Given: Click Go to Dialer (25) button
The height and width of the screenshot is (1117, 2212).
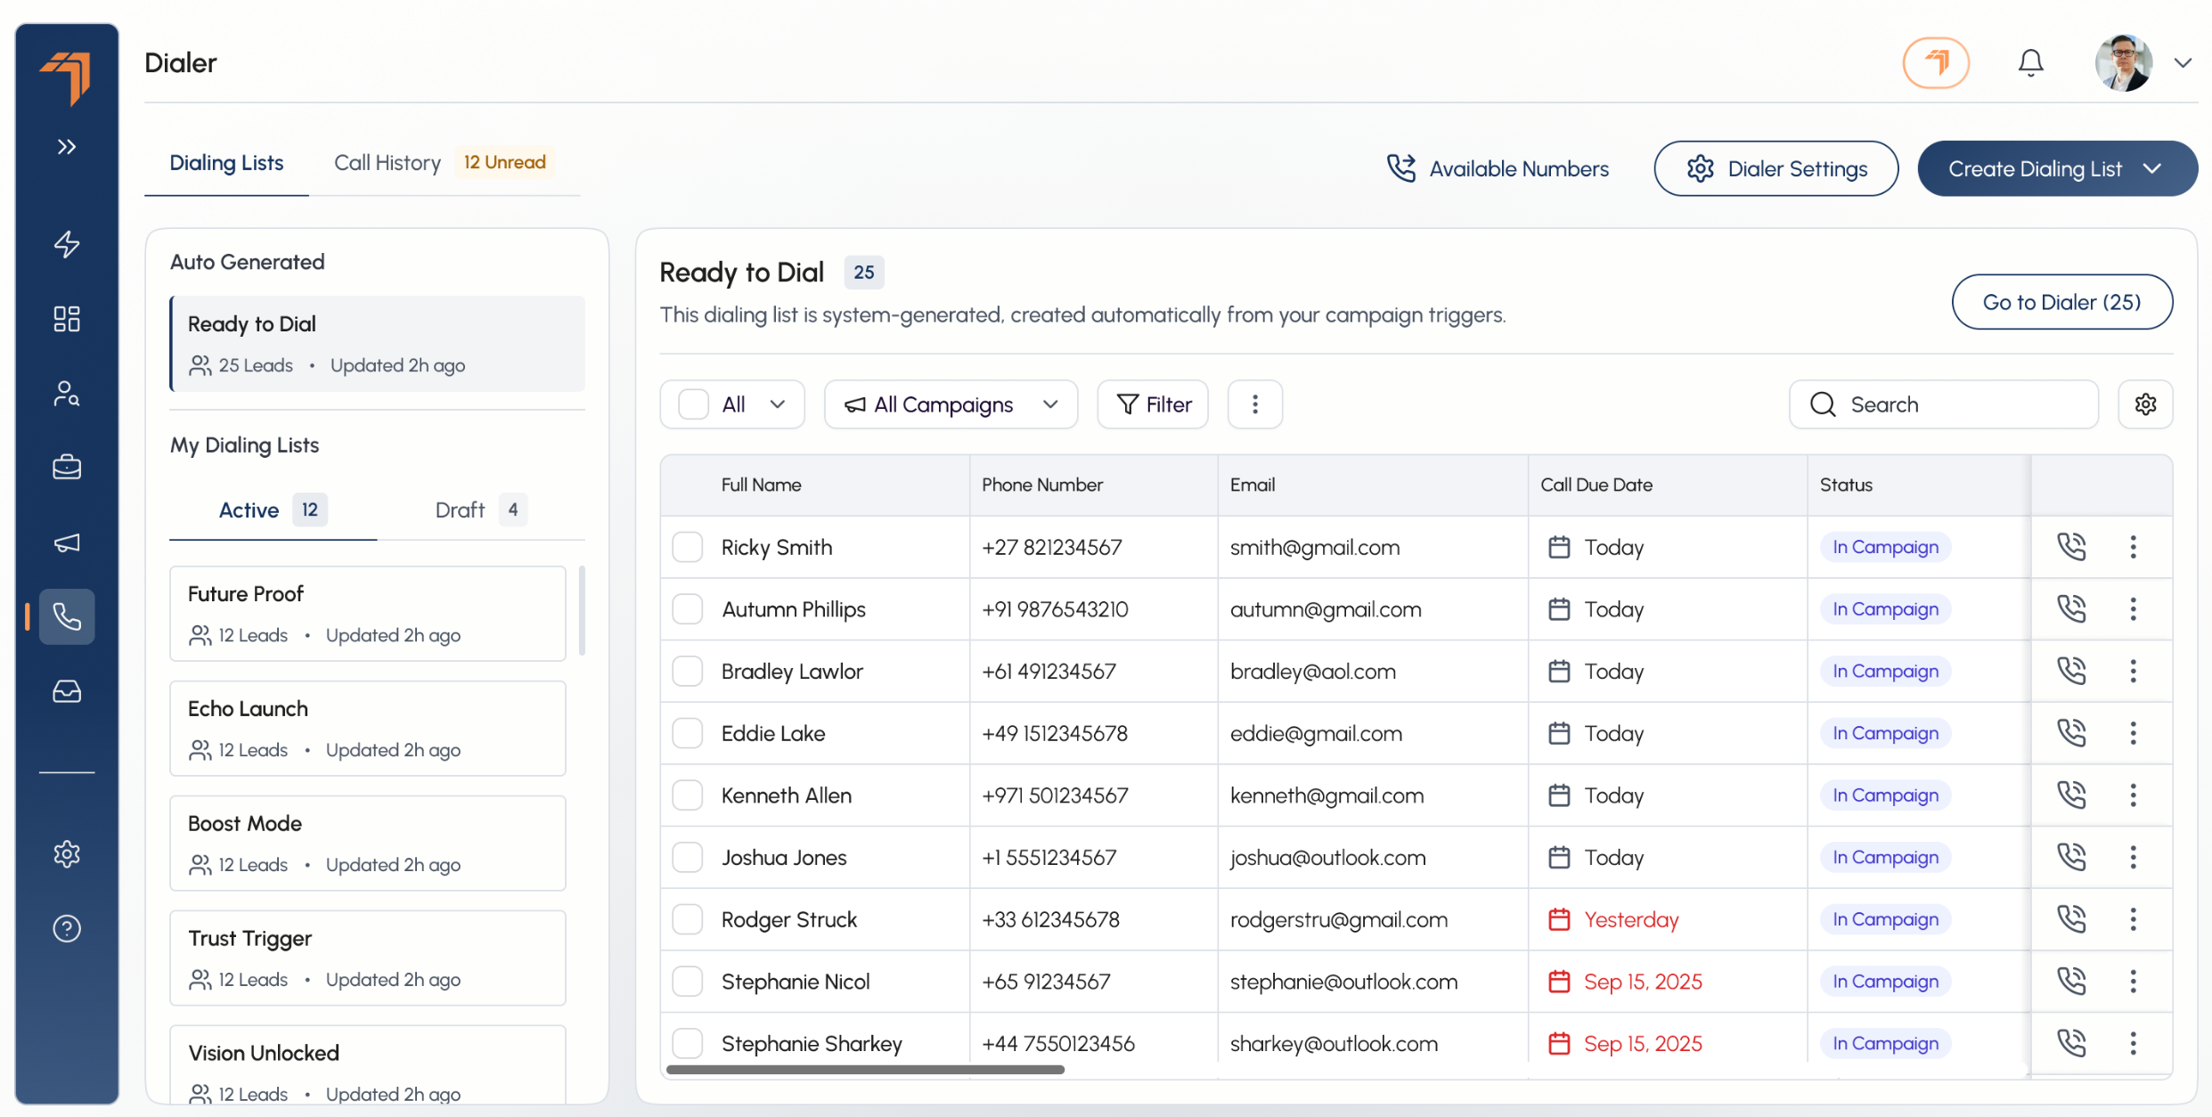Looking at the screenshot, I should (x=2061, y=302).
